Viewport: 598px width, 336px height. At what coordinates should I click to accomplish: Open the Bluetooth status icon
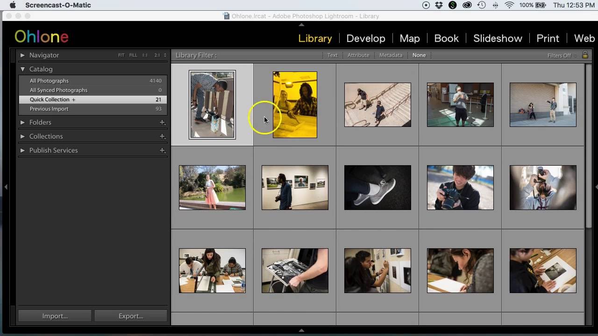click(x=495, y=5)
